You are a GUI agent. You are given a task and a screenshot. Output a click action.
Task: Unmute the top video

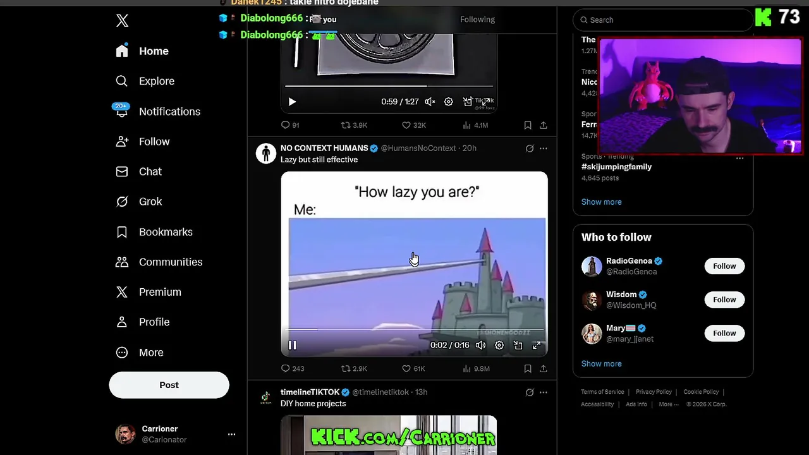(430, 102)
